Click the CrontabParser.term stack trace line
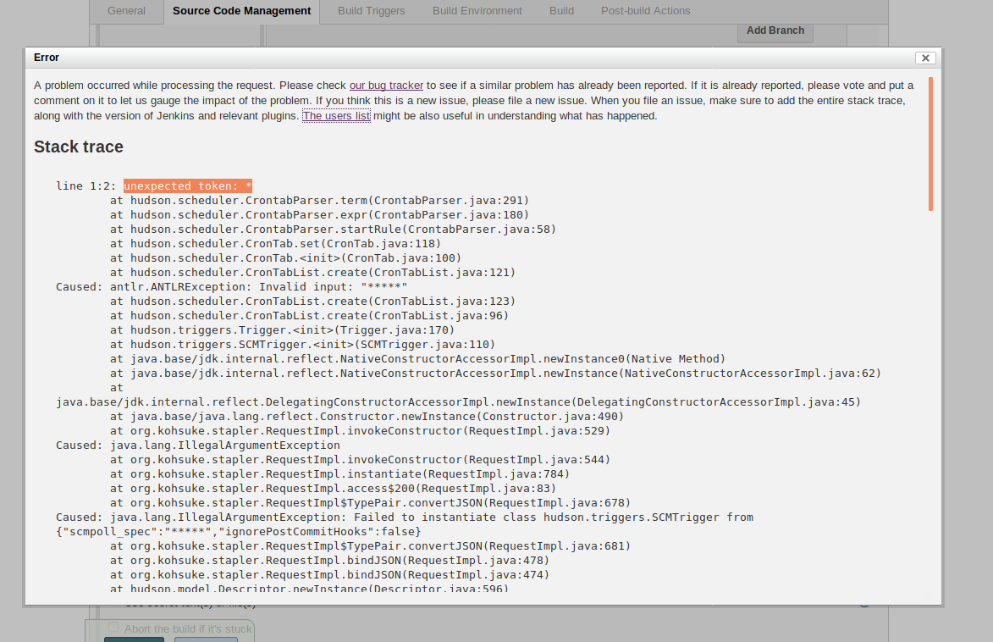The height and width of the screenshot is (642, 993). click(x=319, y=201)
